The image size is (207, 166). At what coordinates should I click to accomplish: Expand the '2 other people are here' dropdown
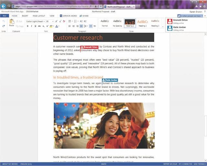(191, 16)
